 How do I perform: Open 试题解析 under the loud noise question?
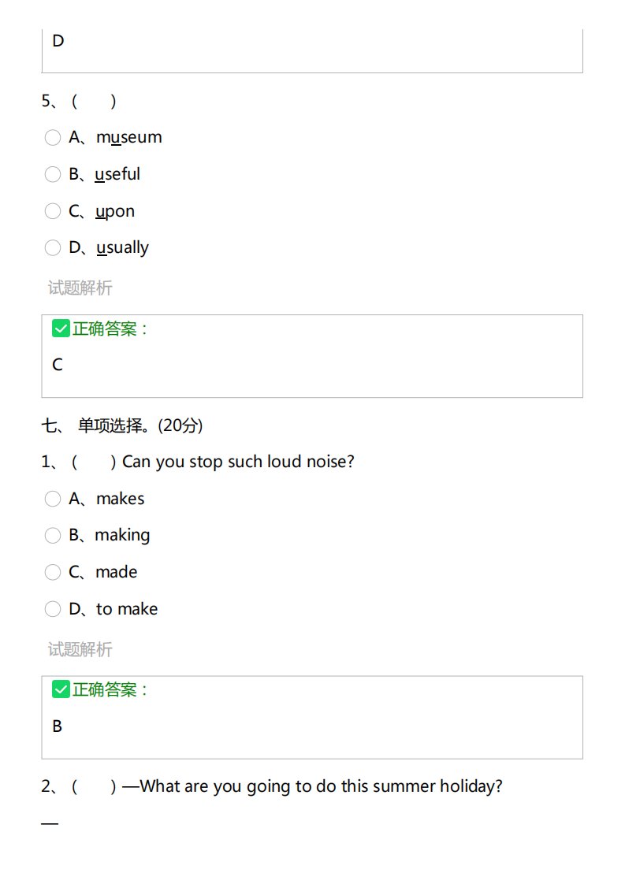[x=80, y=649]
